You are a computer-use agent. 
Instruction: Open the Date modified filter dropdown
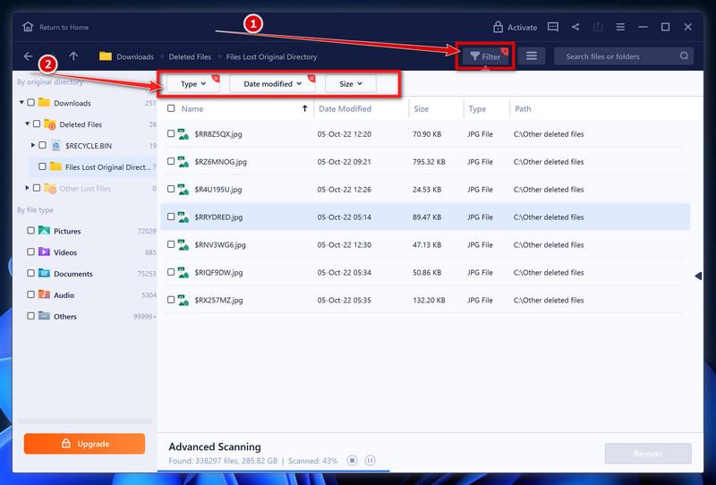coord(272,84)
